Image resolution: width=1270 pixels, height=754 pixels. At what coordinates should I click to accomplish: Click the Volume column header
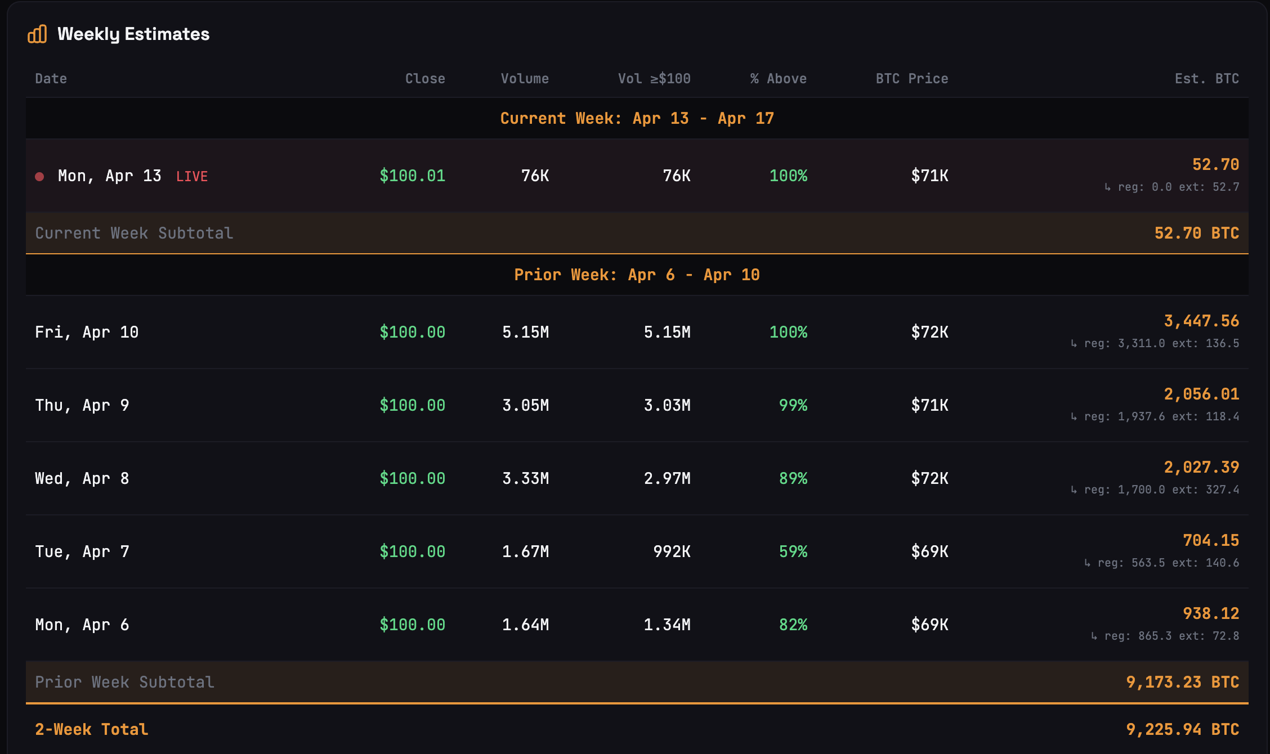pos(525,79)
